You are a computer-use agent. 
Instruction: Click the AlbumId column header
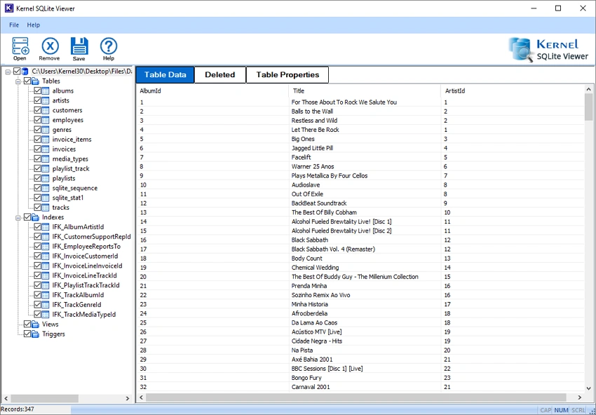tap(212, 91)
